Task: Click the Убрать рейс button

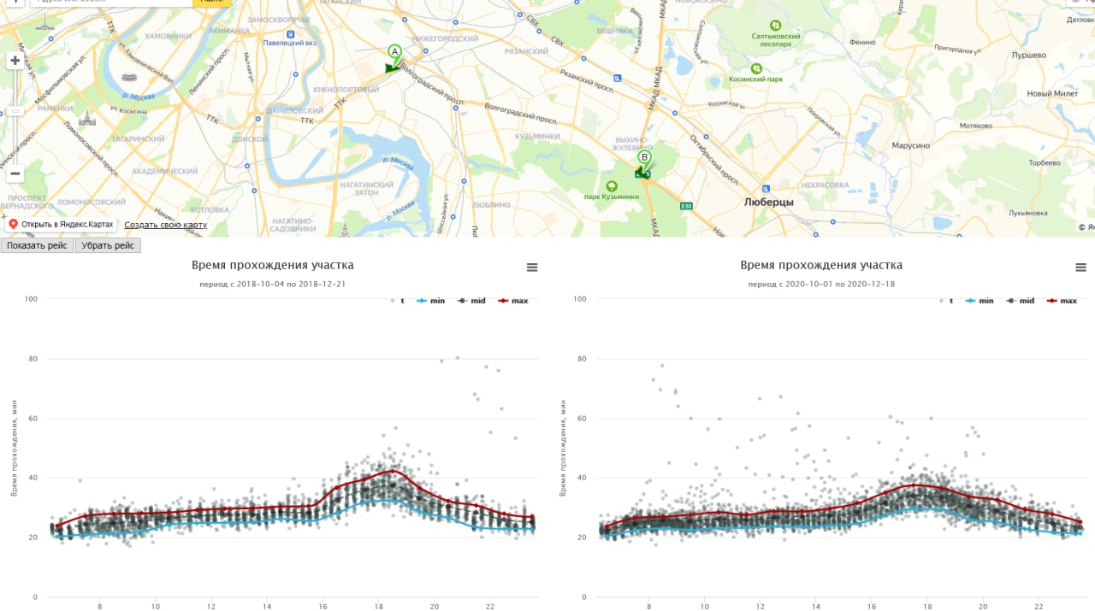Action: (x=108, y=245)
